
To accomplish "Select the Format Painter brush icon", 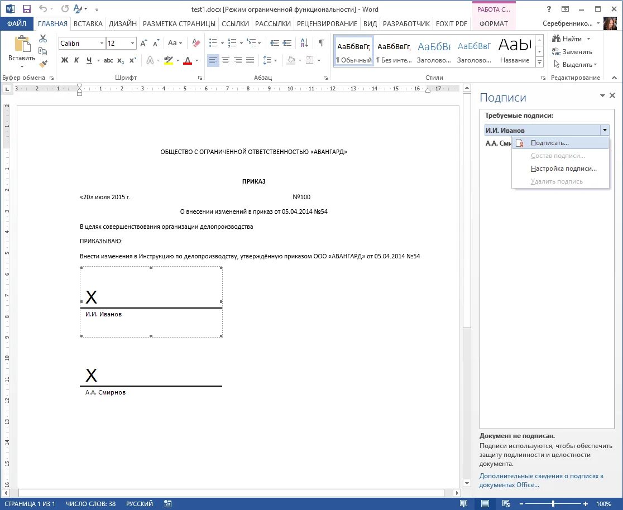I will pos(43,64).
